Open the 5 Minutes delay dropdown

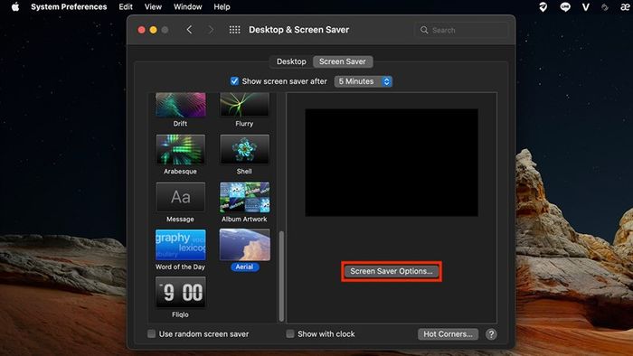point(363,81)
